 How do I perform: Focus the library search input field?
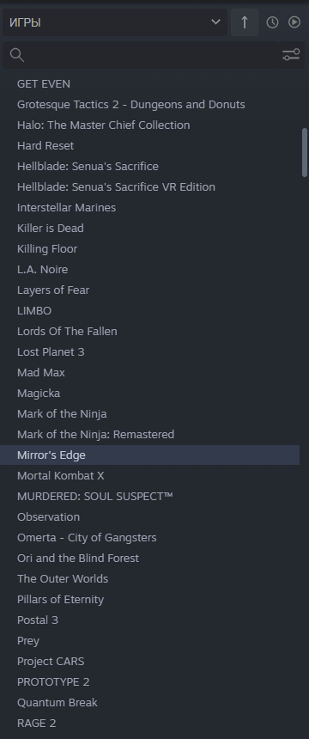pos(139,55)
